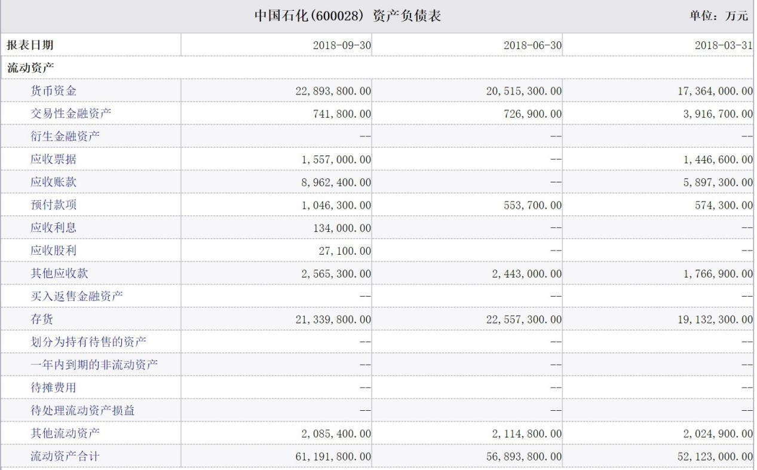Open the 交易性金融资产 link

71,114
